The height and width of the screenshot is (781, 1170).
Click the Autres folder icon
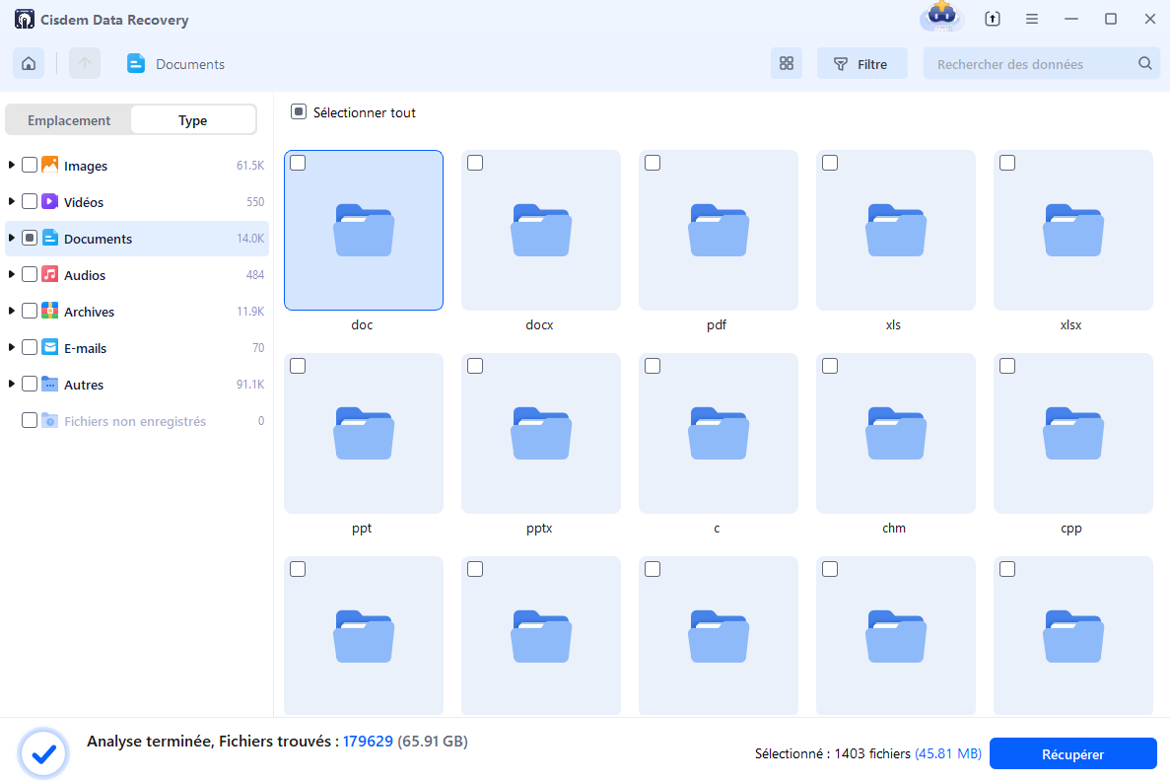point(50,384)
